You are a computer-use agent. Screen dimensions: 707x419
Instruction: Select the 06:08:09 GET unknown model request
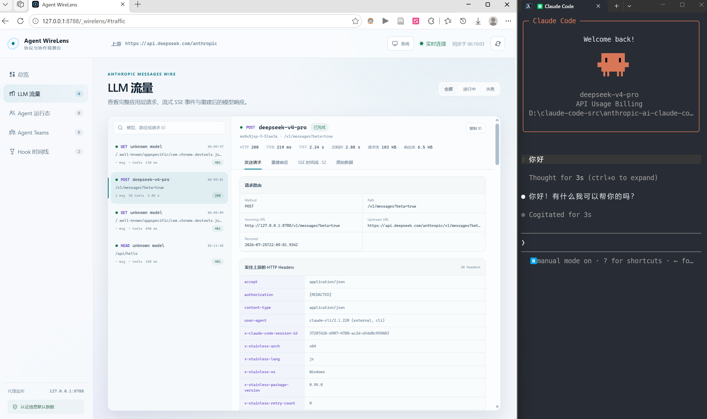169,220
